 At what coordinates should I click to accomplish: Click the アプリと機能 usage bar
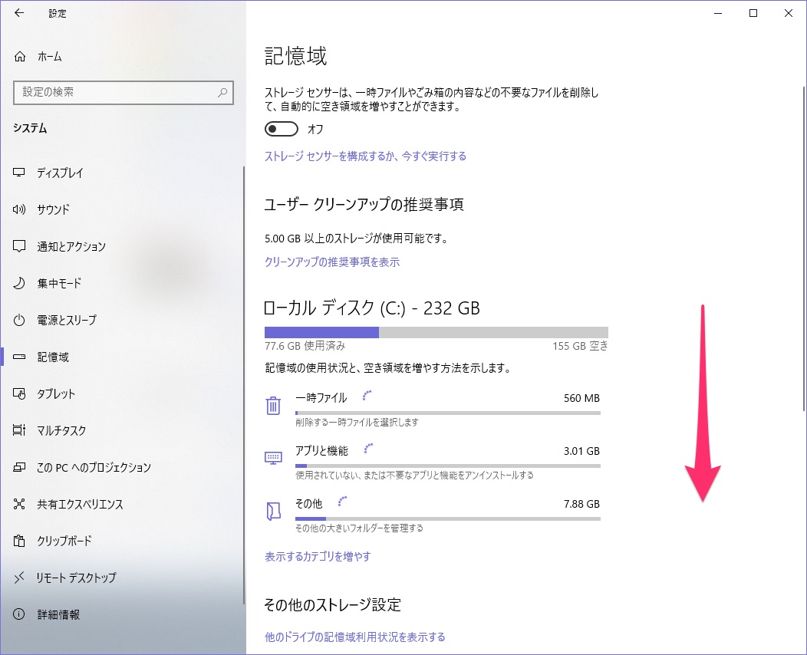pyautogui.click(x=448, y=466)
